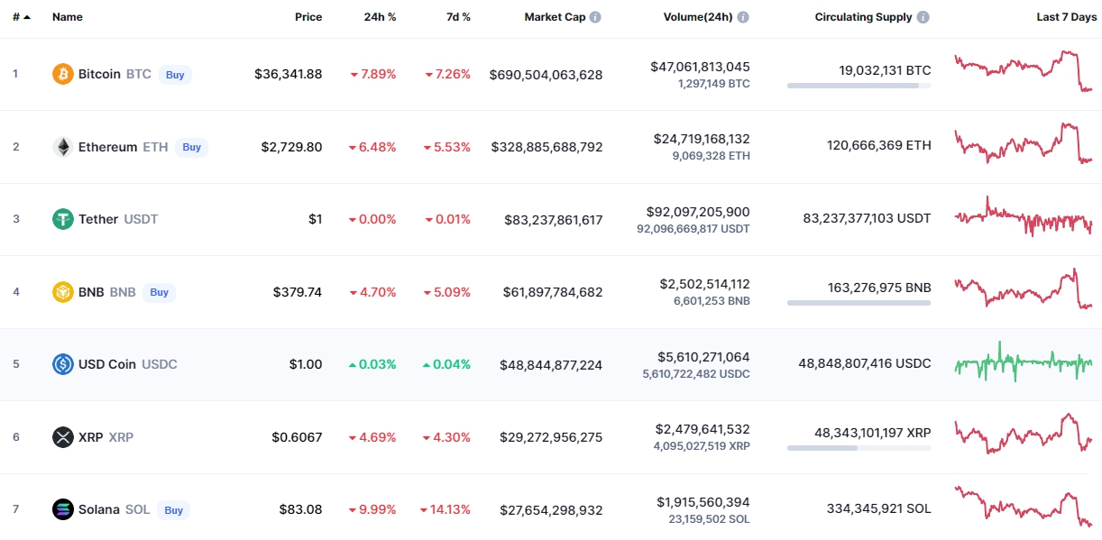Open the USD Coin name link
This screenshot has width=1102, height=540.
pyautogui.click(x=107, y=364)
